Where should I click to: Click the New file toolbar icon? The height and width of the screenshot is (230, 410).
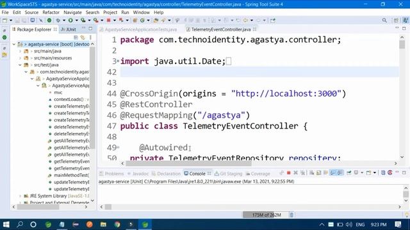[x=5, y=20]
